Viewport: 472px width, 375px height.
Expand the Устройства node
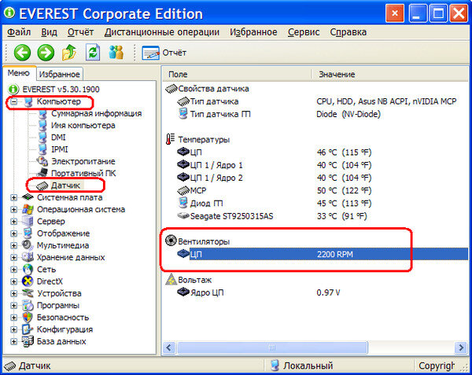click(x=13, y=293)
